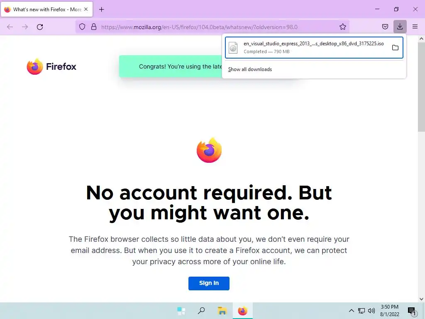The image size is (425, 319).
Task: Click the Sign In button
Action: [209, 283]
